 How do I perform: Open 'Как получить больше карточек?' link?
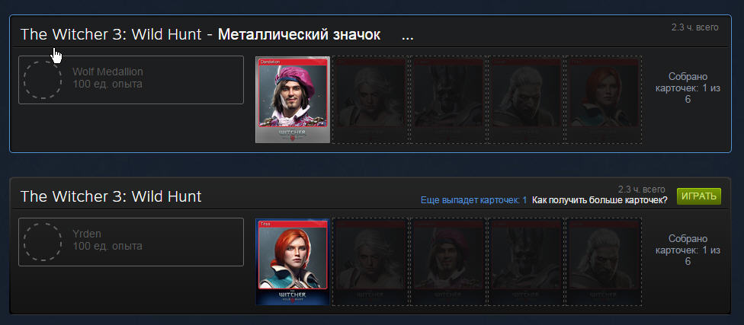pos(600,200)
